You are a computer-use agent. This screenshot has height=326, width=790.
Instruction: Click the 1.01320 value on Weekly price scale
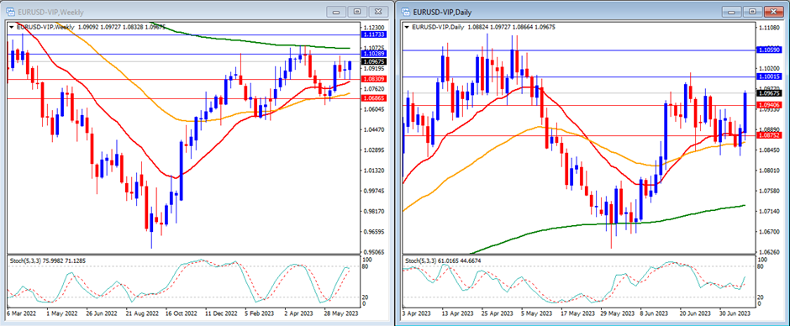373,171
